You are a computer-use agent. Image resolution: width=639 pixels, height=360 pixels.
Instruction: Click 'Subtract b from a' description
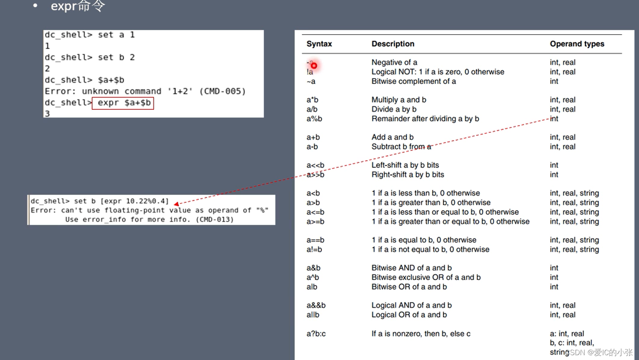coord(401,147)
